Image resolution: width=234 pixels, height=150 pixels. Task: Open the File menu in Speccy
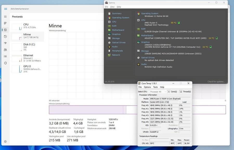pyautogui.click(x=106, y=7)
